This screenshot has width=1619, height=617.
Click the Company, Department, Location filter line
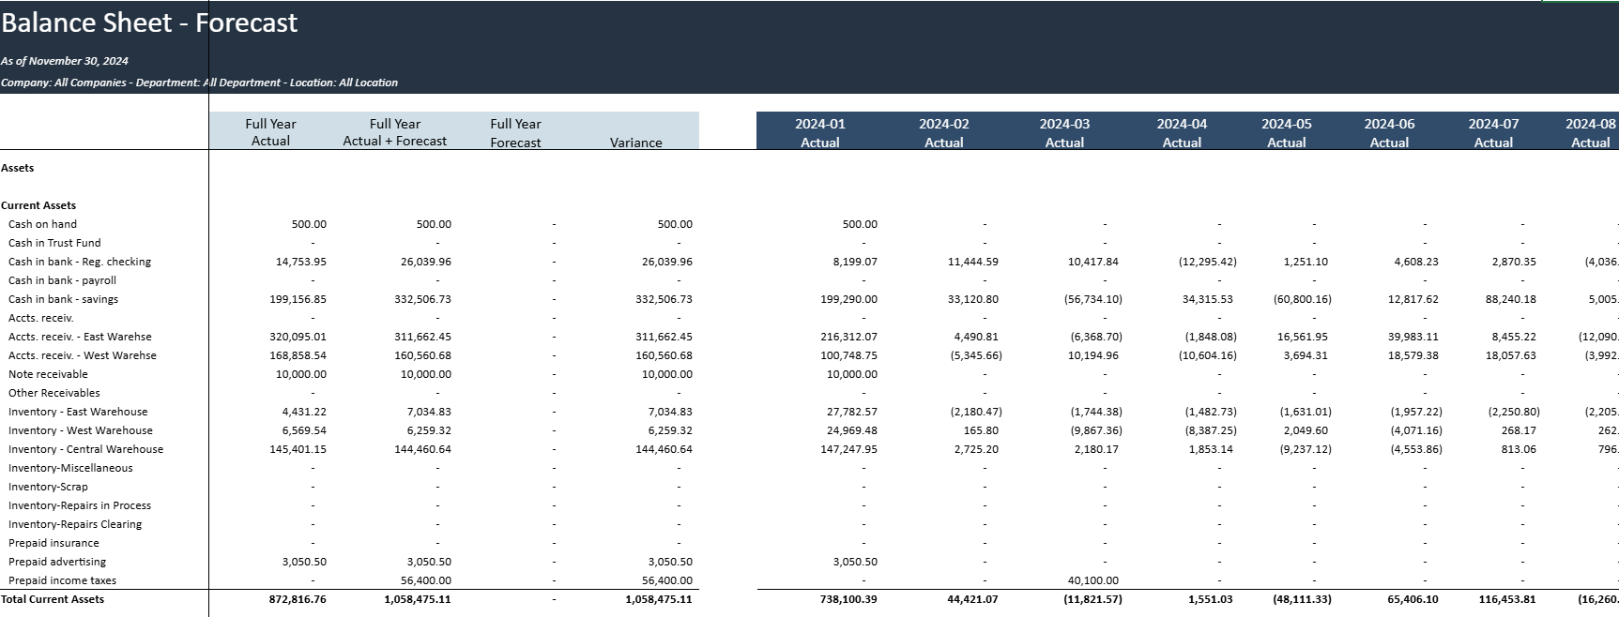coord(199,83)
